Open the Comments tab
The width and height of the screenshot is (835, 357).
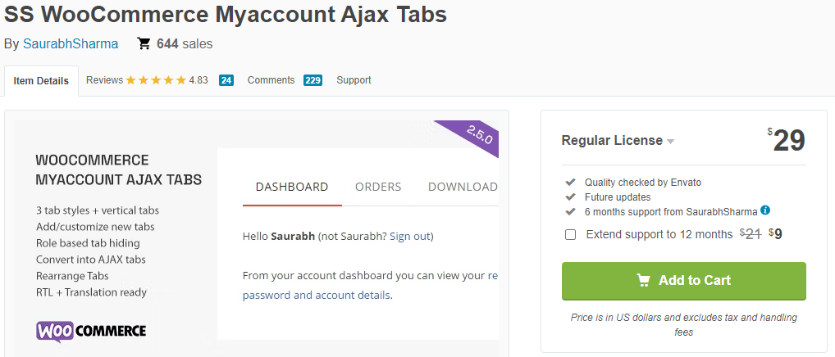271,80
